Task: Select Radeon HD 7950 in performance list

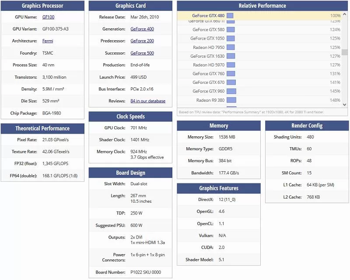Action: [x=208, y=47]
